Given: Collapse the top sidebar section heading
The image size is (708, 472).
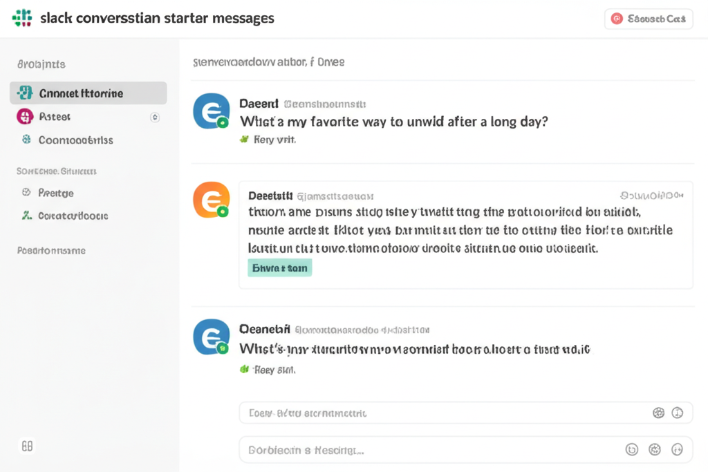Looking at the screenshot, I should (x=41, y=64).
